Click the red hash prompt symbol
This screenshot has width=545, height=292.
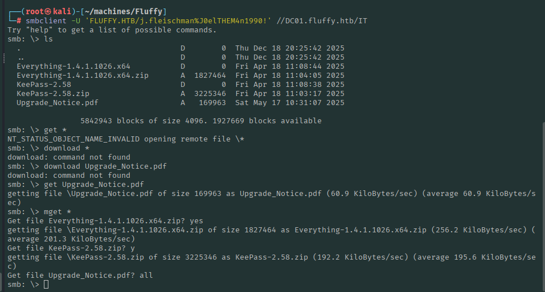[19, 21]
